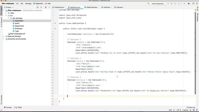This screenshot has width=199, height=112.
Task: Open the Event Log
Action: [191, 107]
